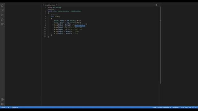This screenshot has width=198, height=111.
Task: Open the Search view in activity bar
Action: [x=2, y=10]
